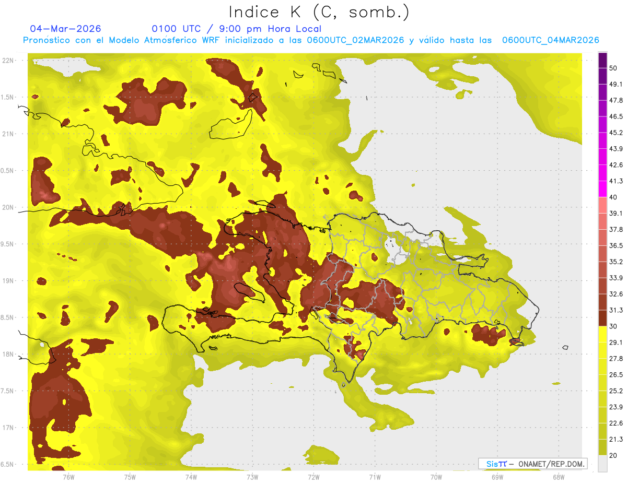The width and height of the screenshot is (627, 484).
Task: Click the colorbar value '22.6'
Action: point(616,423)
